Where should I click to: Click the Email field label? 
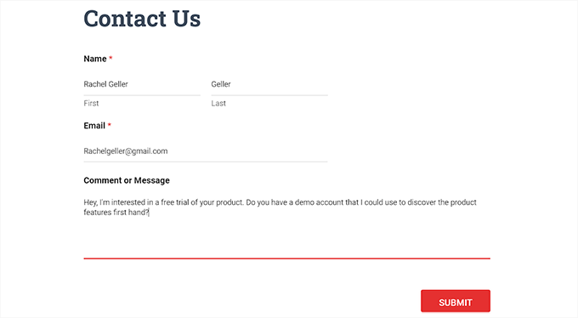coord(94,126)
